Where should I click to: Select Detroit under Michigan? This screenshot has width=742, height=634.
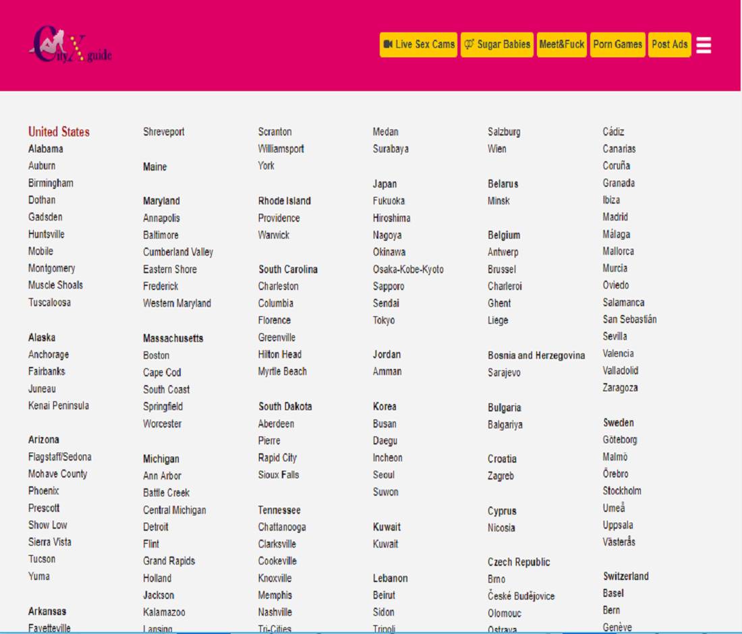click(x=156, y=527)
